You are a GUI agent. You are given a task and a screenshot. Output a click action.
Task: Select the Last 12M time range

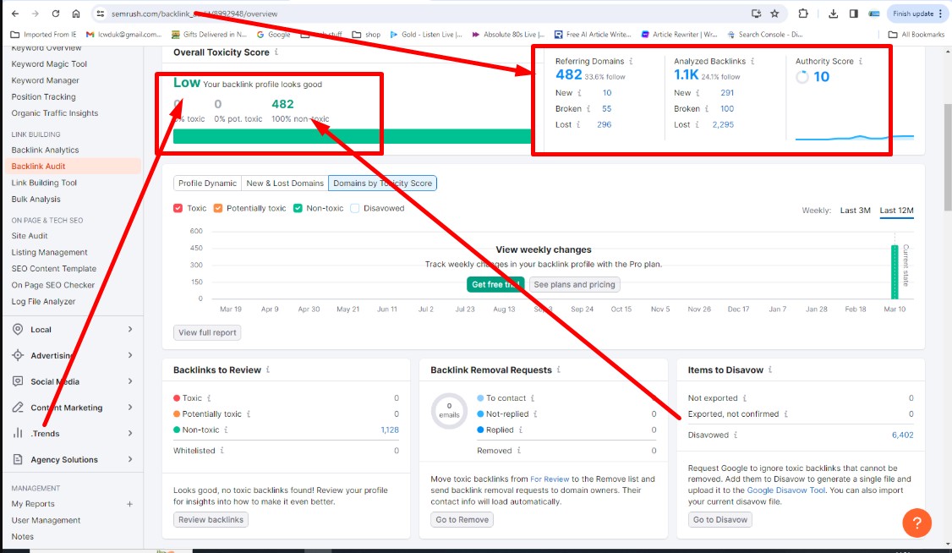pyautogui.click(x=896, y=211)
